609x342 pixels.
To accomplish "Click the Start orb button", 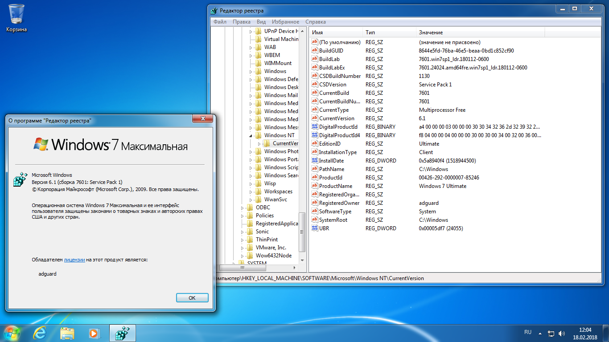I will [12, 332].
